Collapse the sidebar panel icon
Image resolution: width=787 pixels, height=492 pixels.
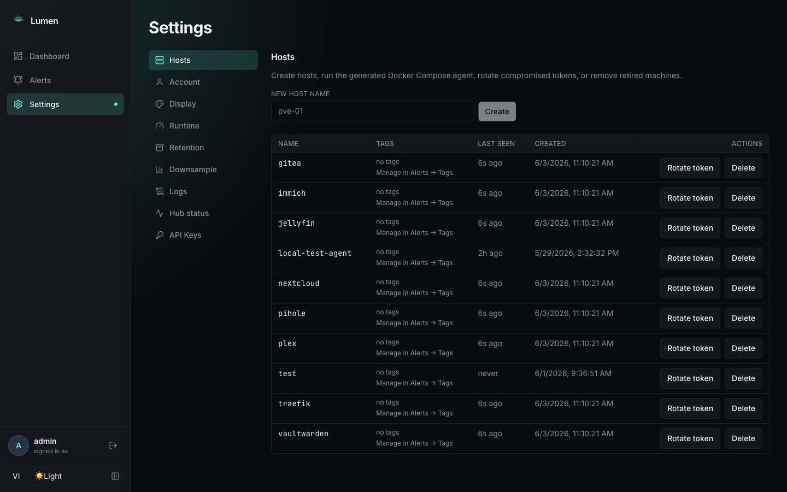coord(115,476)
